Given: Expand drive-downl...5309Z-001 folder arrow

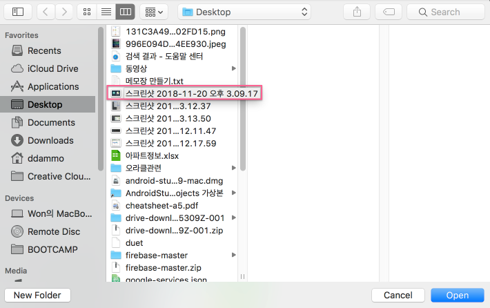Looking at the screenshot, I should click(233, 218).
